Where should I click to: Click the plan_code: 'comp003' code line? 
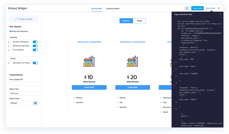pos(189,74)
